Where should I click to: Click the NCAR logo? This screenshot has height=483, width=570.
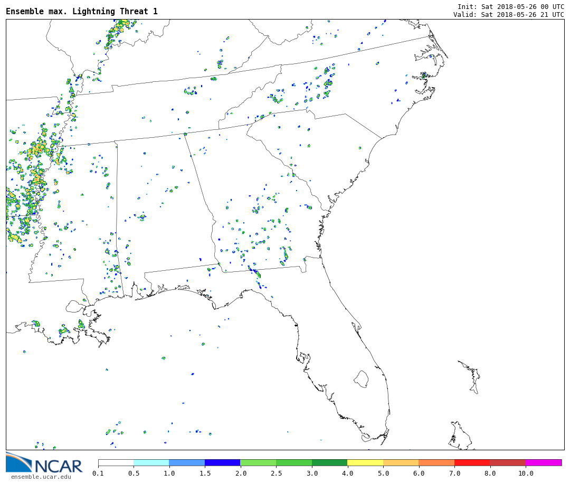click(44, 462)
